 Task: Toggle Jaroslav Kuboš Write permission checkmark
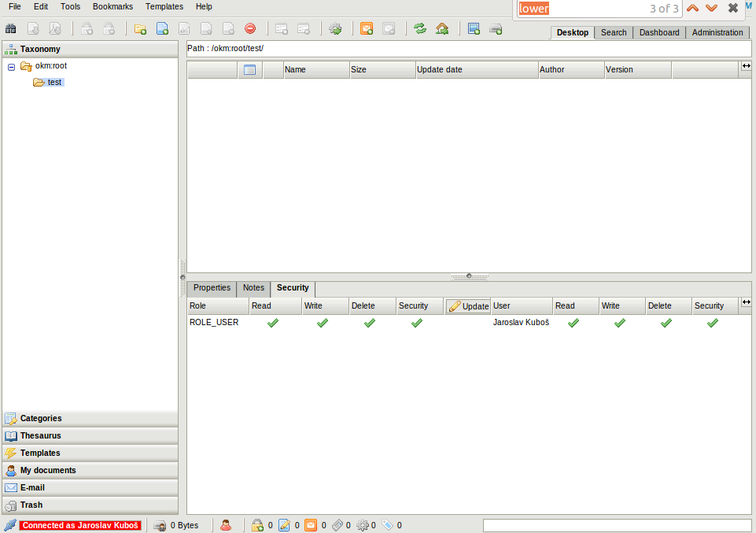(x=620, y=323)
